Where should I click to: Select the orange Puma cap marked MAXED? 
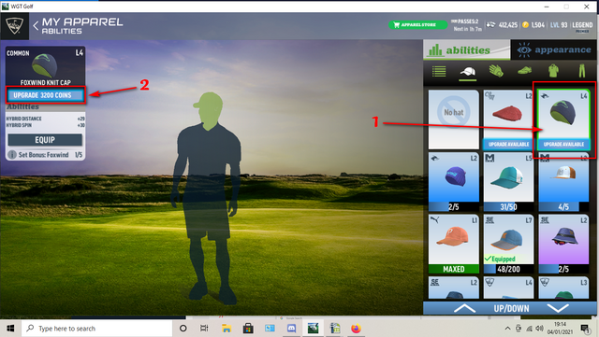pos(453,244)
